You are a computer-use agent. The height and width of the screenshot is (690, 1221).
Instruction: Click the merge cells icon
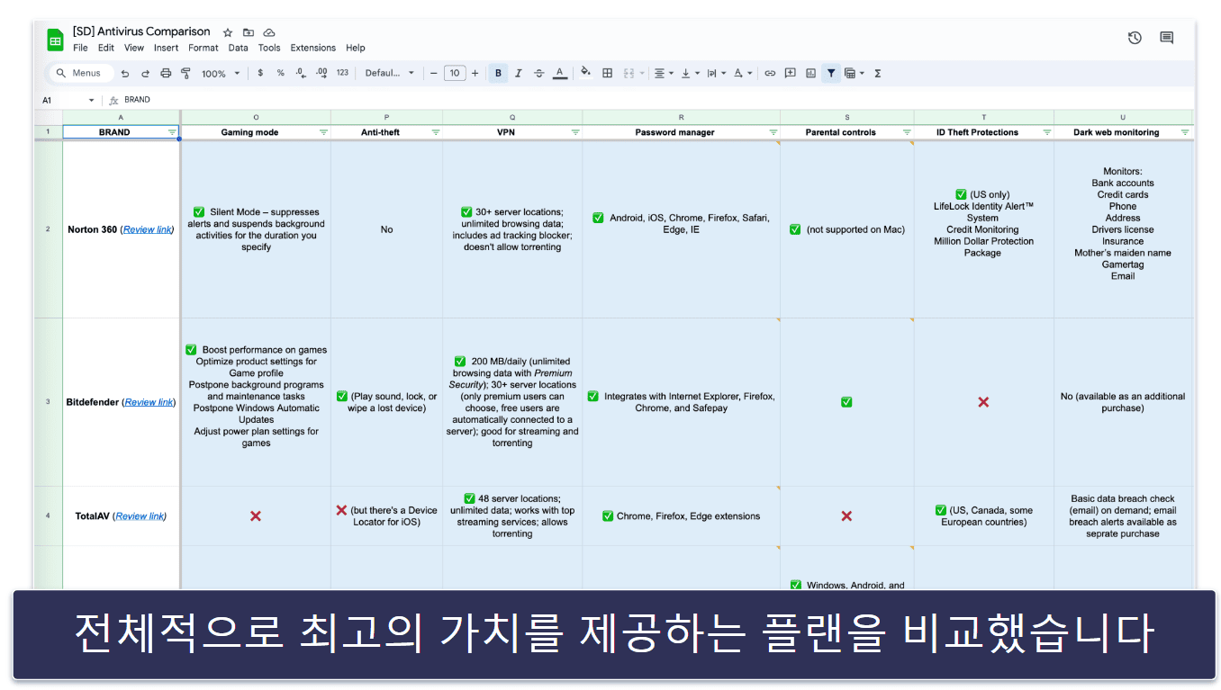click(x=629, y=74)
